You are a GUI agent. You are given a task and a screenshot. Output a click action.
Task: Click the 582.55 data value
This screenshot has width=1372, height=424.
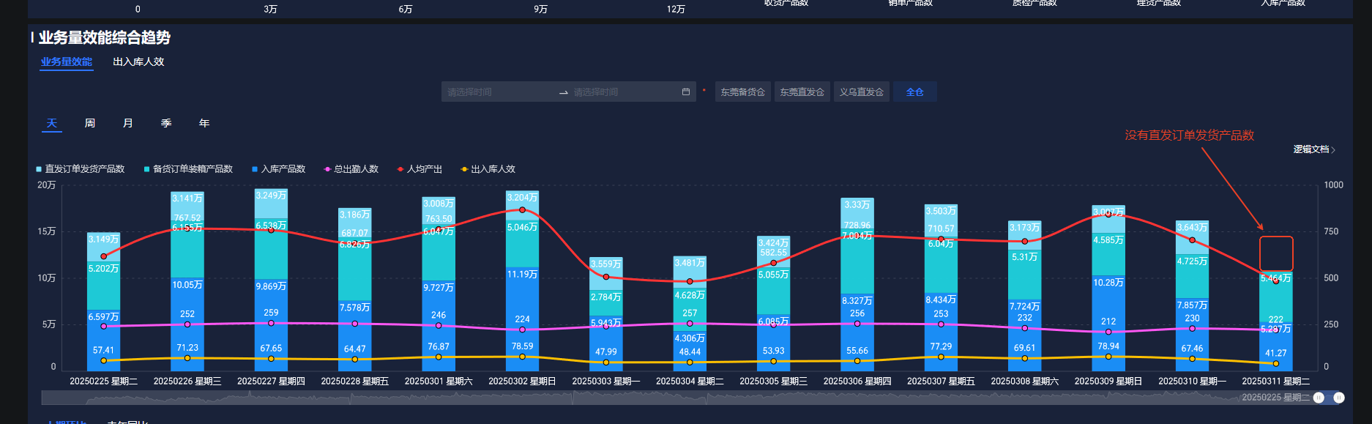coord(774,253)
